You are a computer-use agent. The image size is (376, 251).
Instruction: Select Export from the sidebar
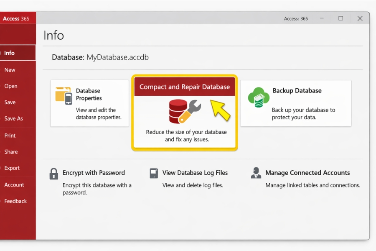point(12,168)
